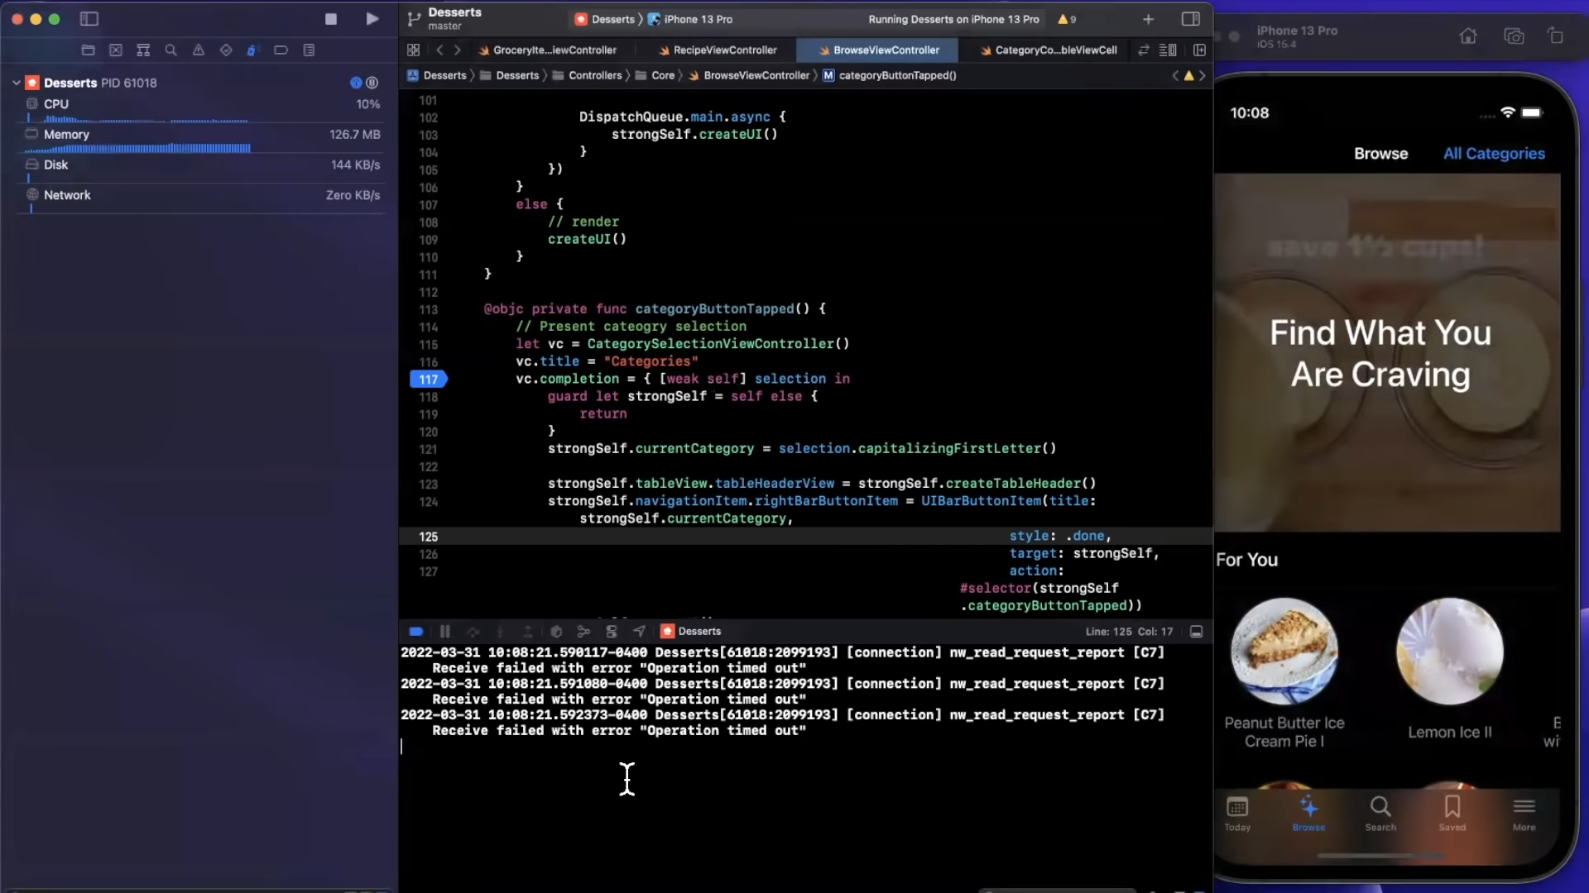Open the report navigator
Image resolution: width=1589 pixels, height=893 pixels.
point(309,50)
